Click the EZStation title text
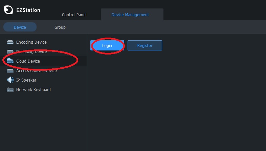The width and height of the screenshot is (266, 151). click(x=28, y=10)
